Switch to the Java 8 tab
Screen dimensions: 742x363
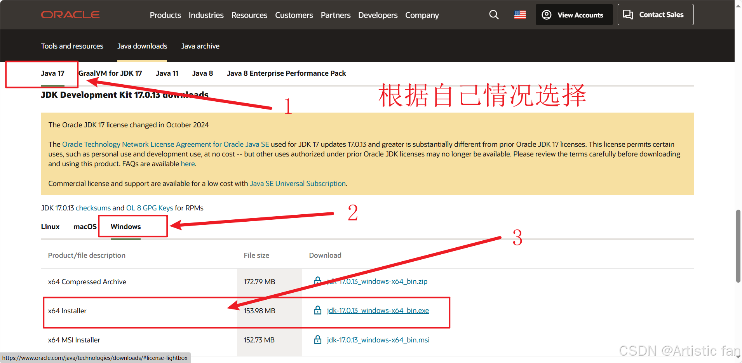point(203,73)
